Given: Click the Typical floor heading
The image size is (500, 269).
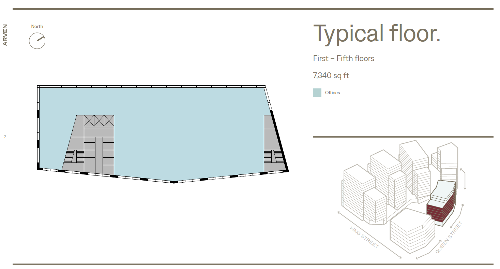Looking at the screenshot, I should (377, 33).
